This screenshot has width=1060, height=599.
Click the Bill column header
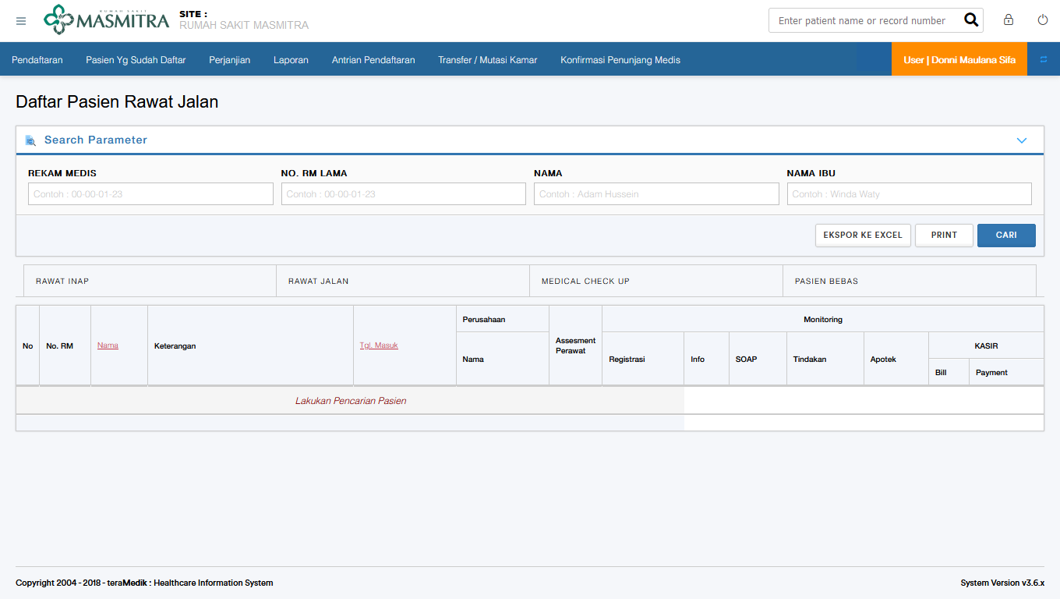[949, 372]
